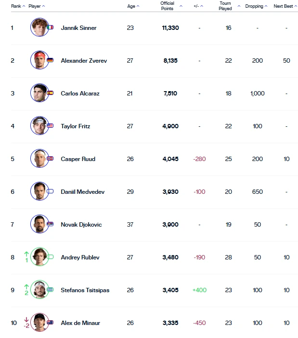Click Andrey Rublev's player photo
Screen dimensions: 298x338
tap(39, 257)
